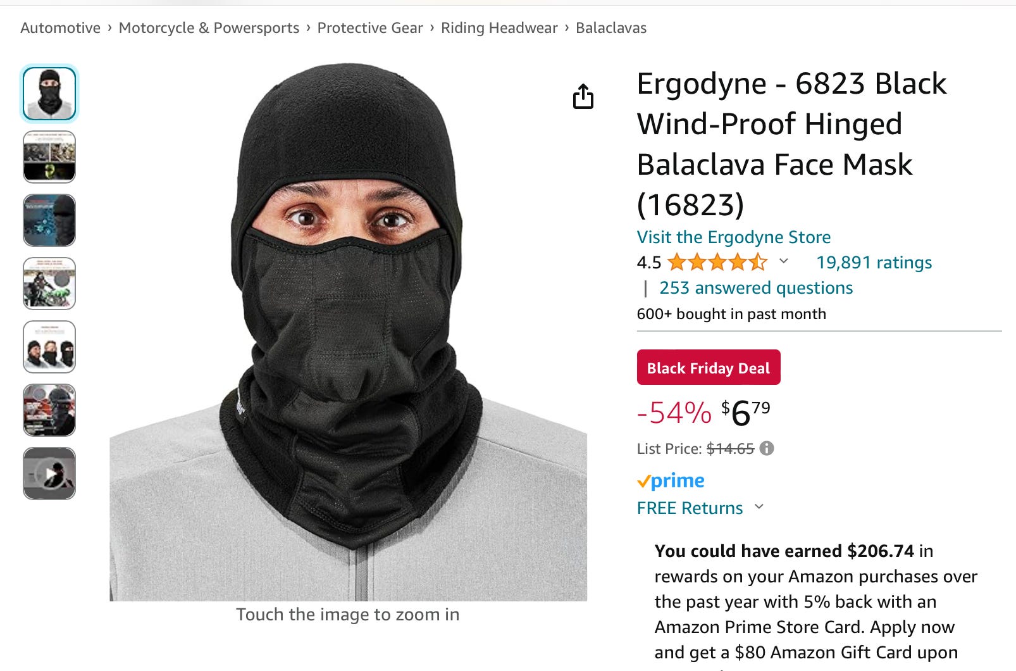Play the product video thumbnail
The height and width of the screenshot is (671, 1016).
click(49, 473)
